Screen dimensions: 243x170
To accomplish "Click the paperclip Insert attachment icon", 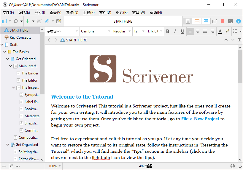I will [47, 21].
